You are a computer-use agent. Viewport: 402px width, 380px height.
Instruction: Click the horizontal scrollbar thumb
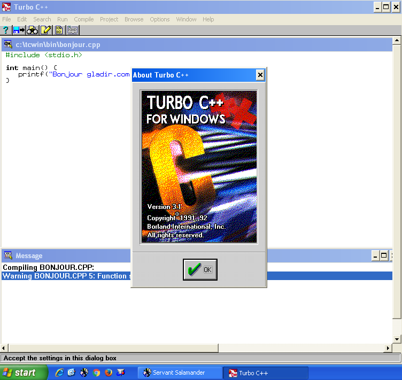click(113, 348)
